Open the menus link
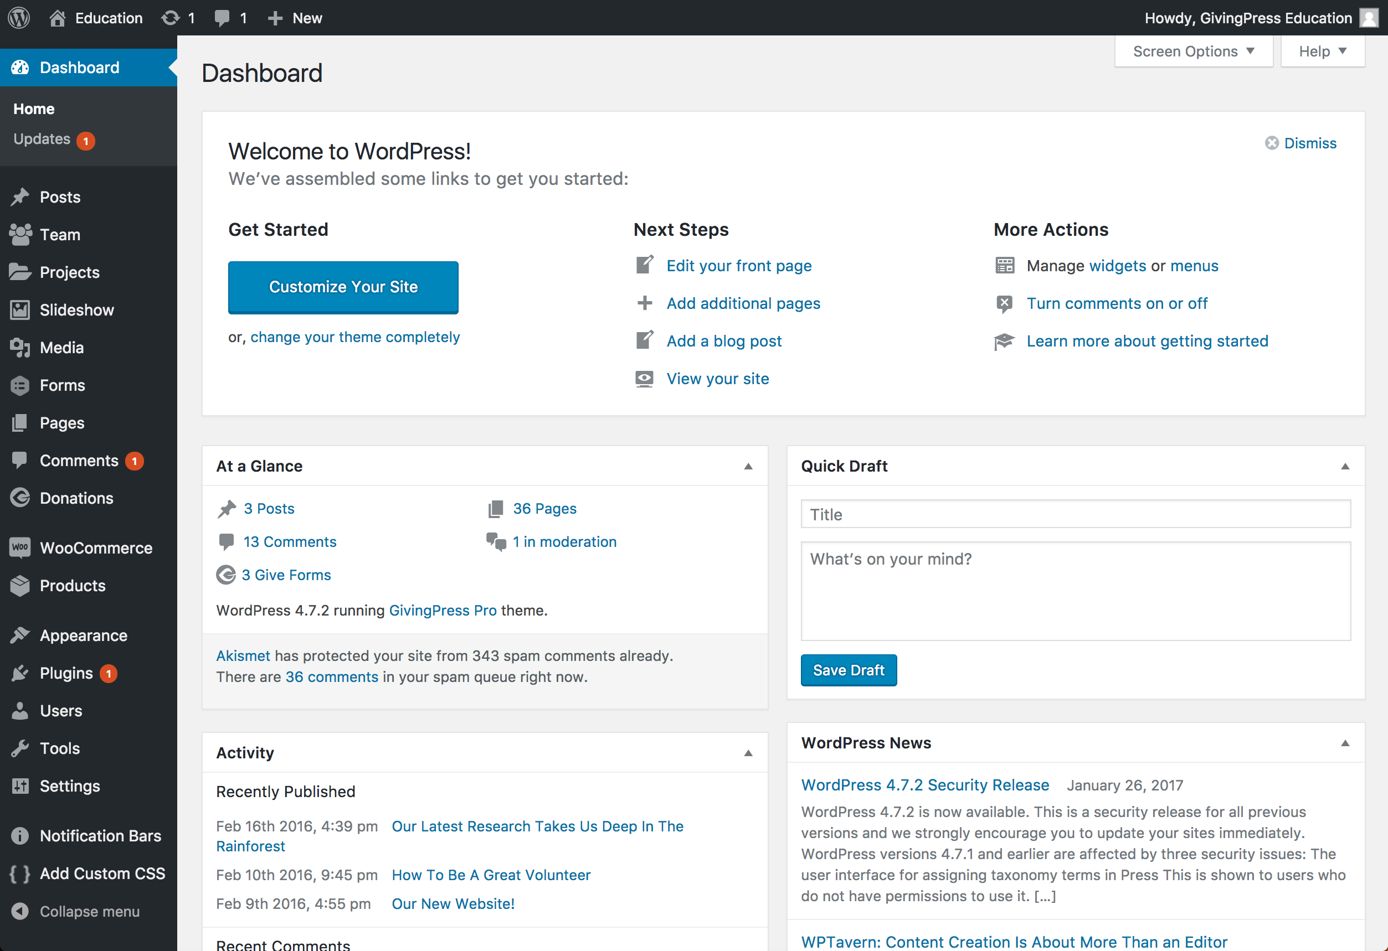Image resolution: width=1388 pixels, height=951 pixels. pos(1194,266)
